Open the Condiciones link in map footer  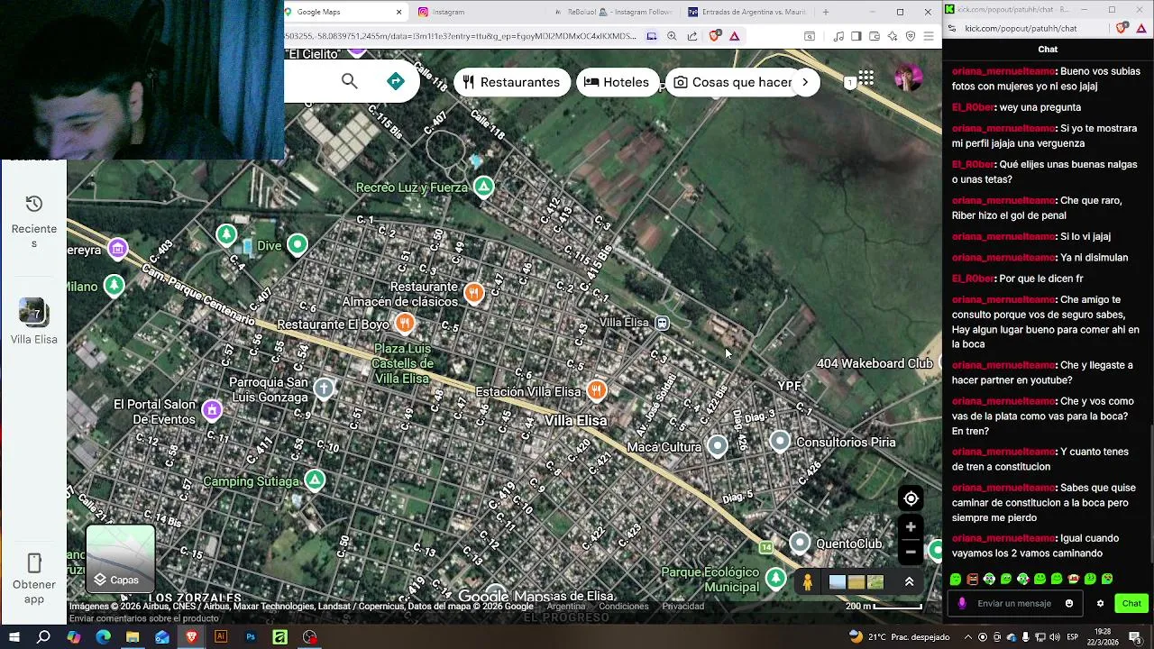point(624,607)
